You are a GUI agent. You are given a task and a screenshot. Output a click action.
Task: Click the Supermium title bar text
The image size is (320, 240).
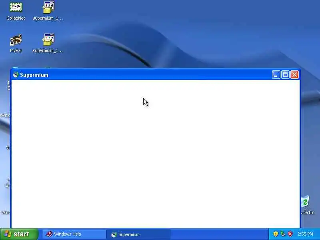point(34,75)
